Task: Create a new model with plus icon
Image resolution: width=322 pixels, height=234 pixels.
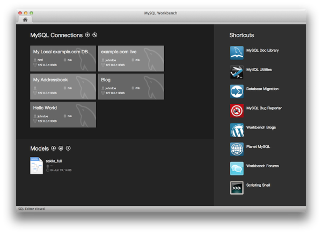Action: coord(54,148)
